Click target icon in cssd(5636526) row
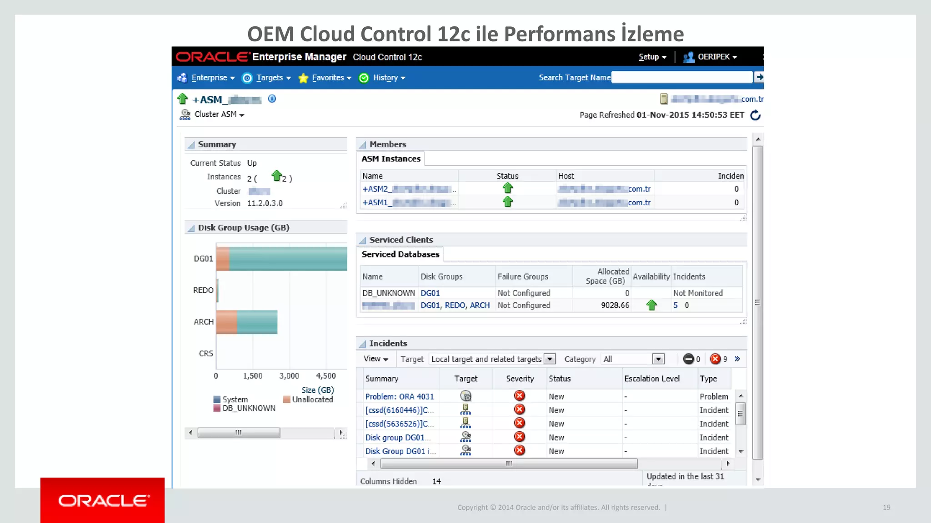 coord(465,423)
